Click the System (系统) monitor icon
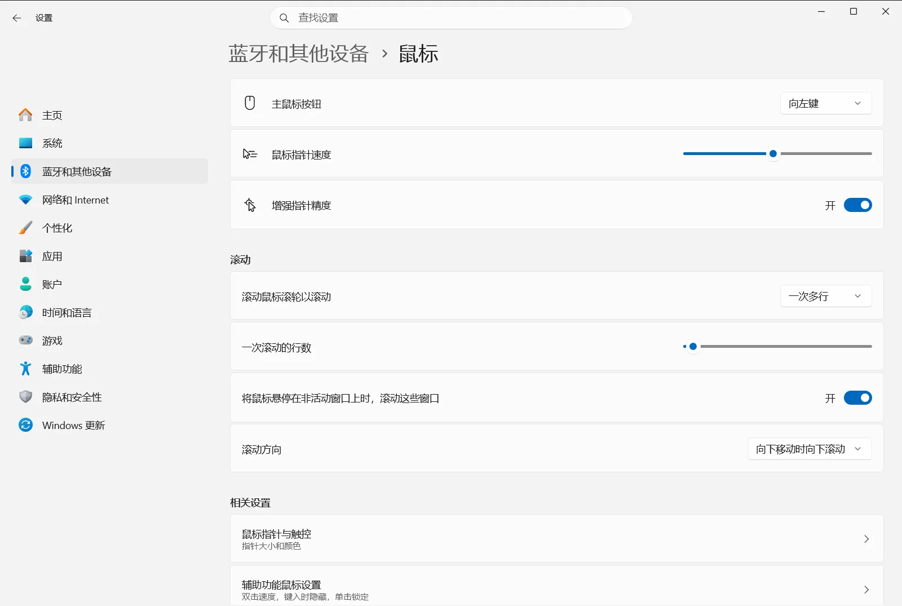This screenshot has height=606, width=902. pyautogui.click(x=25, y=143)
